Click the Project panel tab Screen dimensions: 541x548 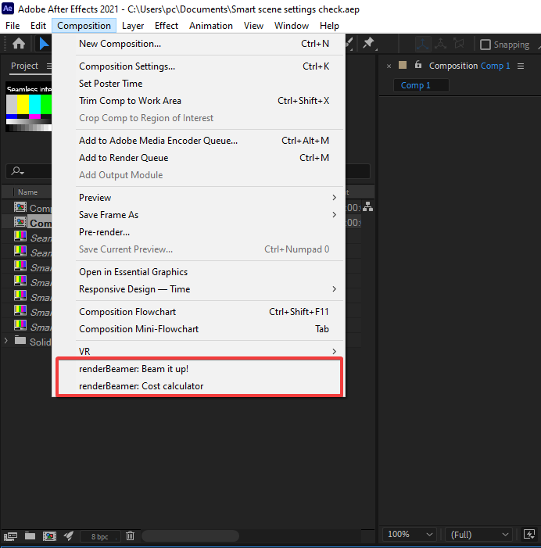pos(24,66)
